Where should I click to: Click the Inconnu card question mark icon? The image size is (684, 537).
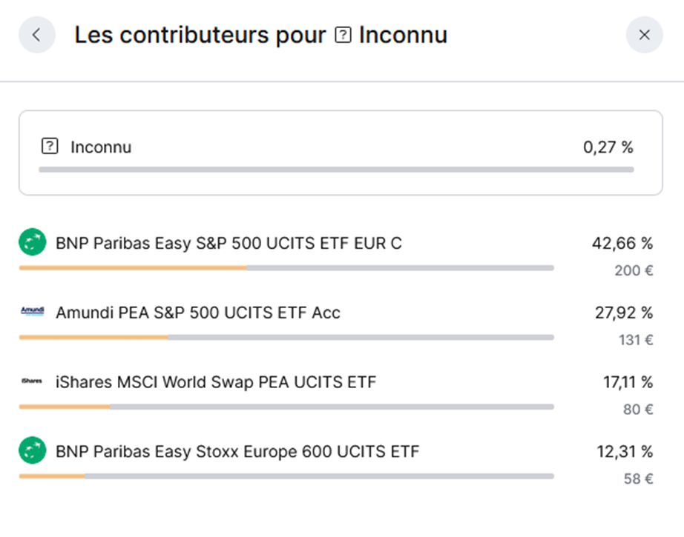50,146
